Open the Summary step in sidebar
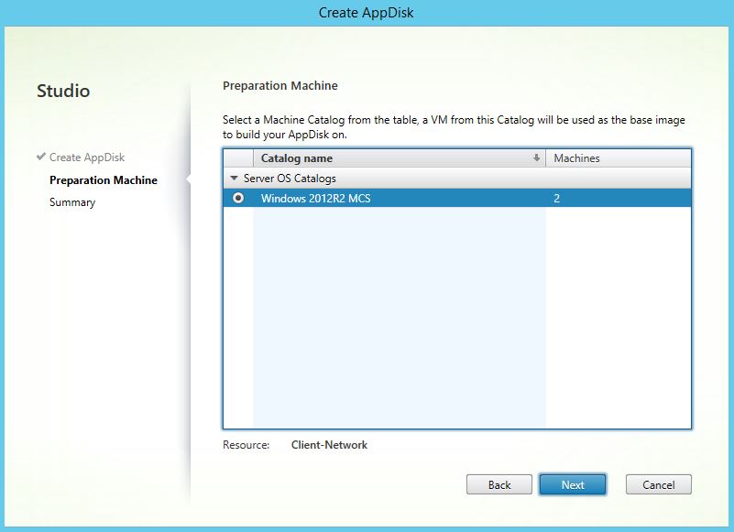 coord(72,202)
